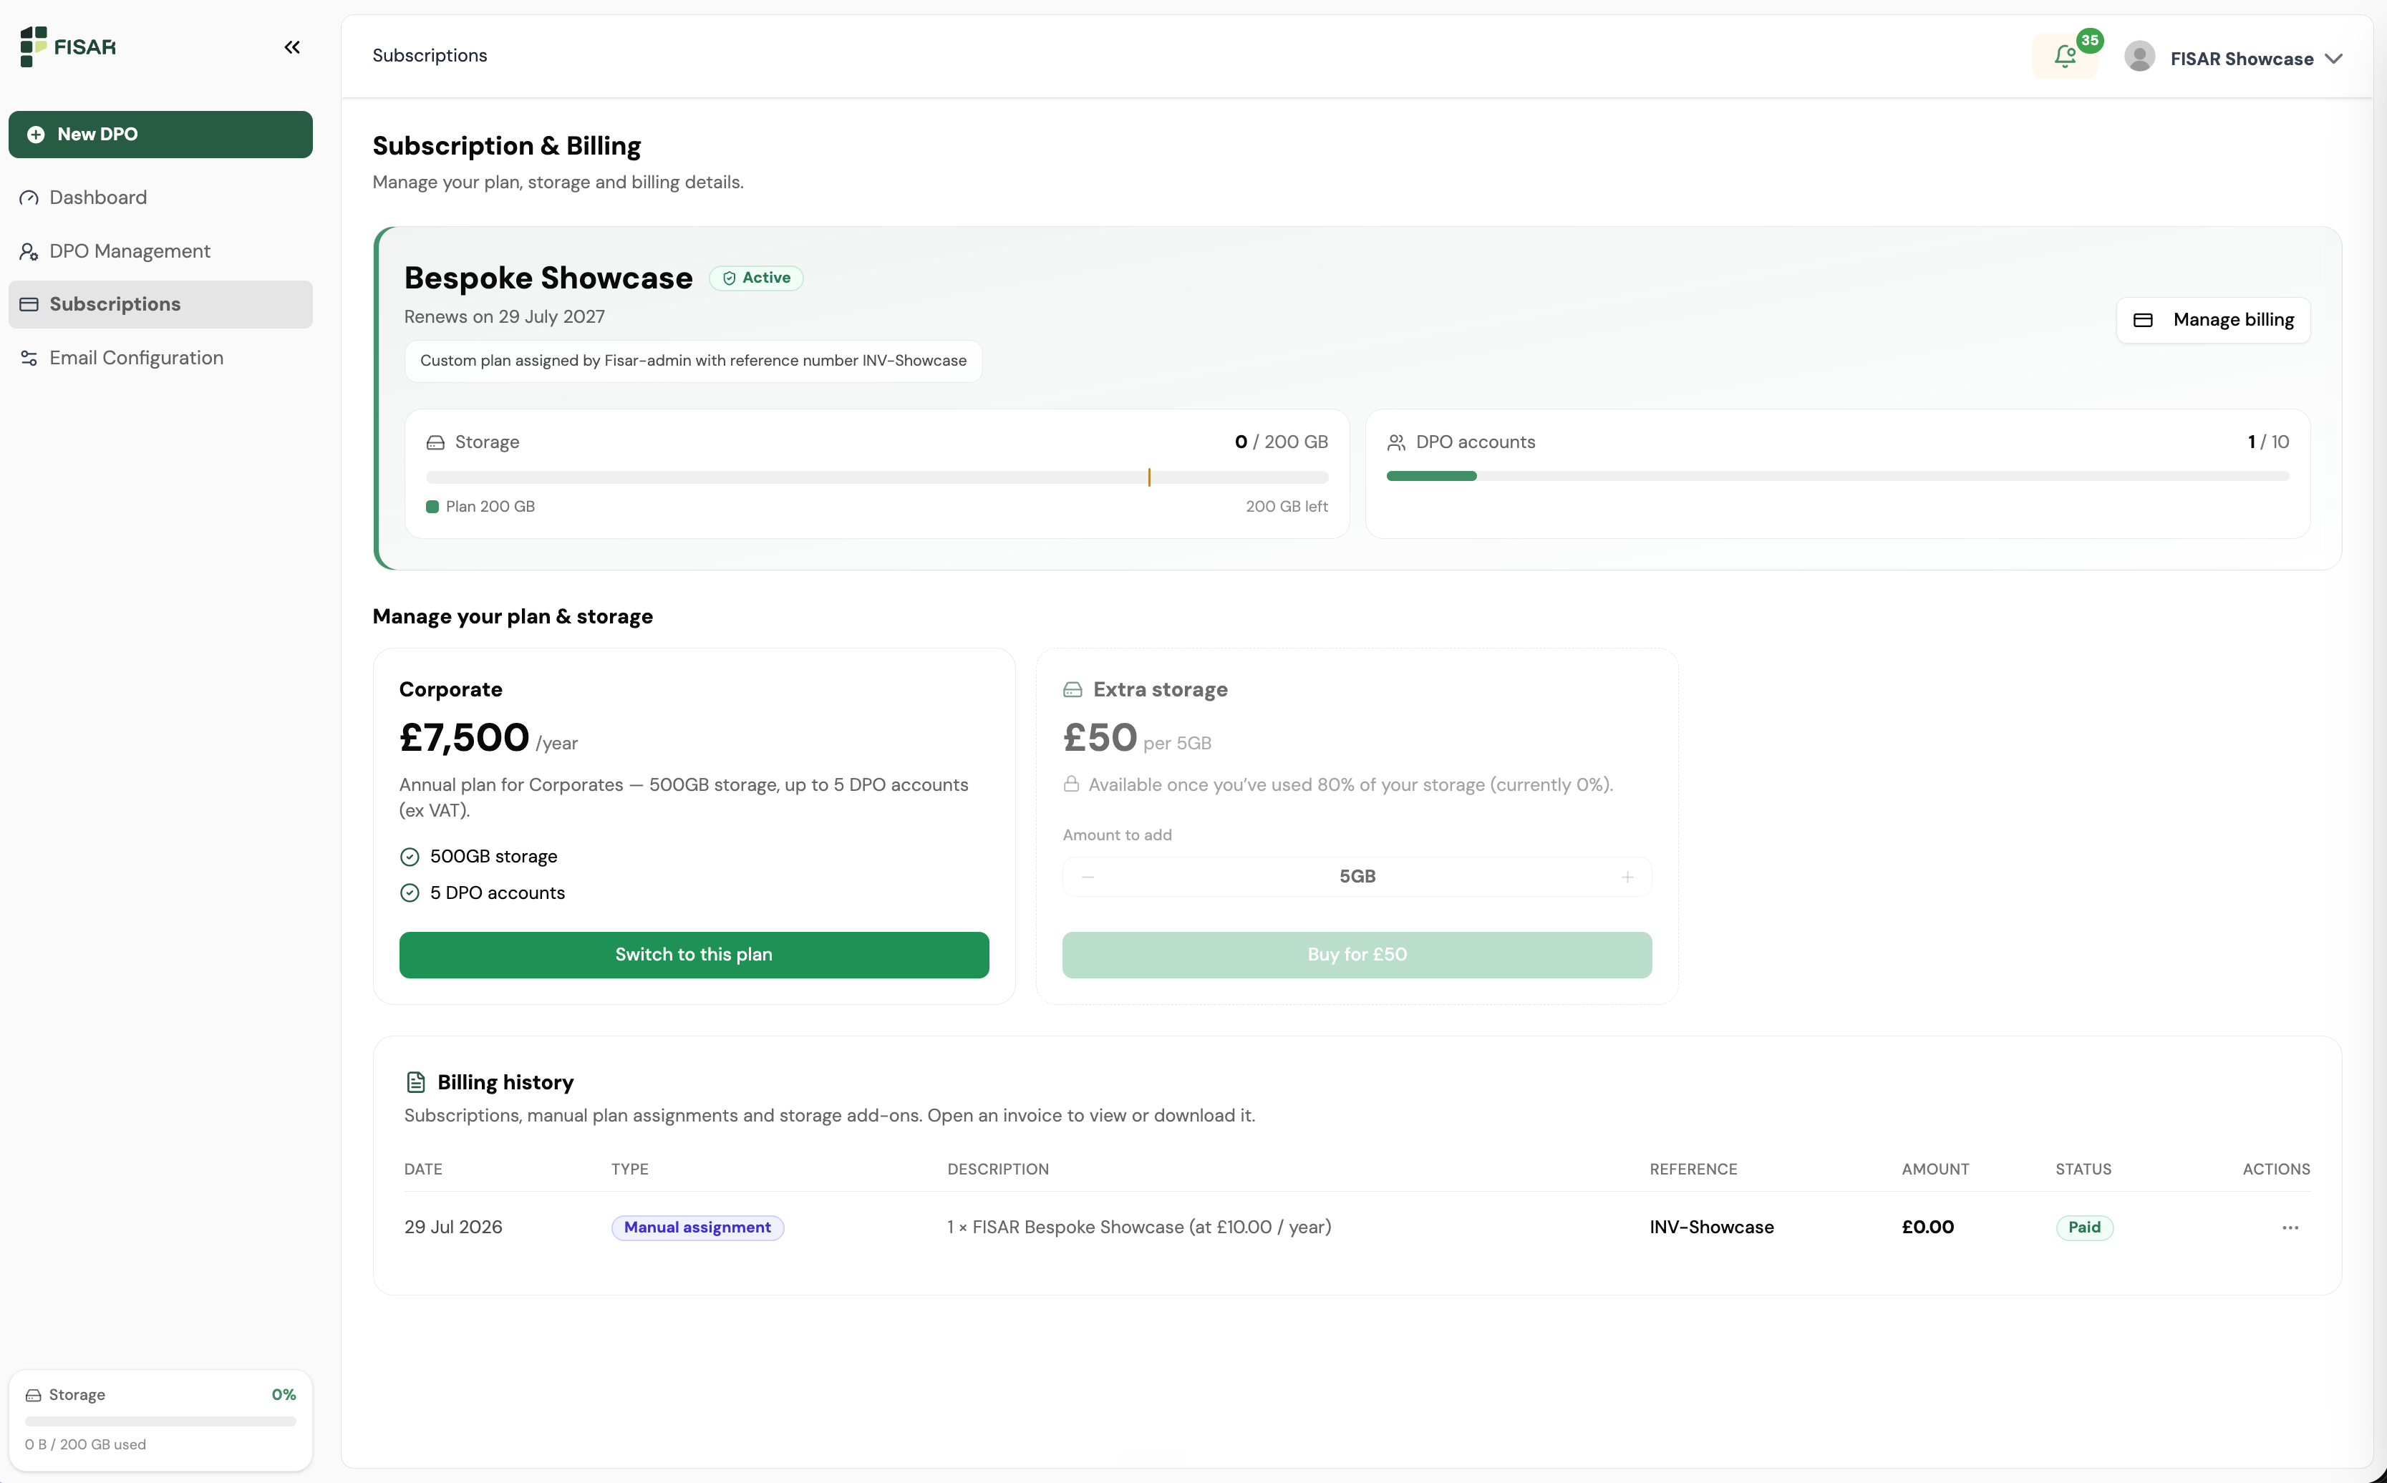Go to DPO Management
2387x1483 pixels.
pos(161,251)
